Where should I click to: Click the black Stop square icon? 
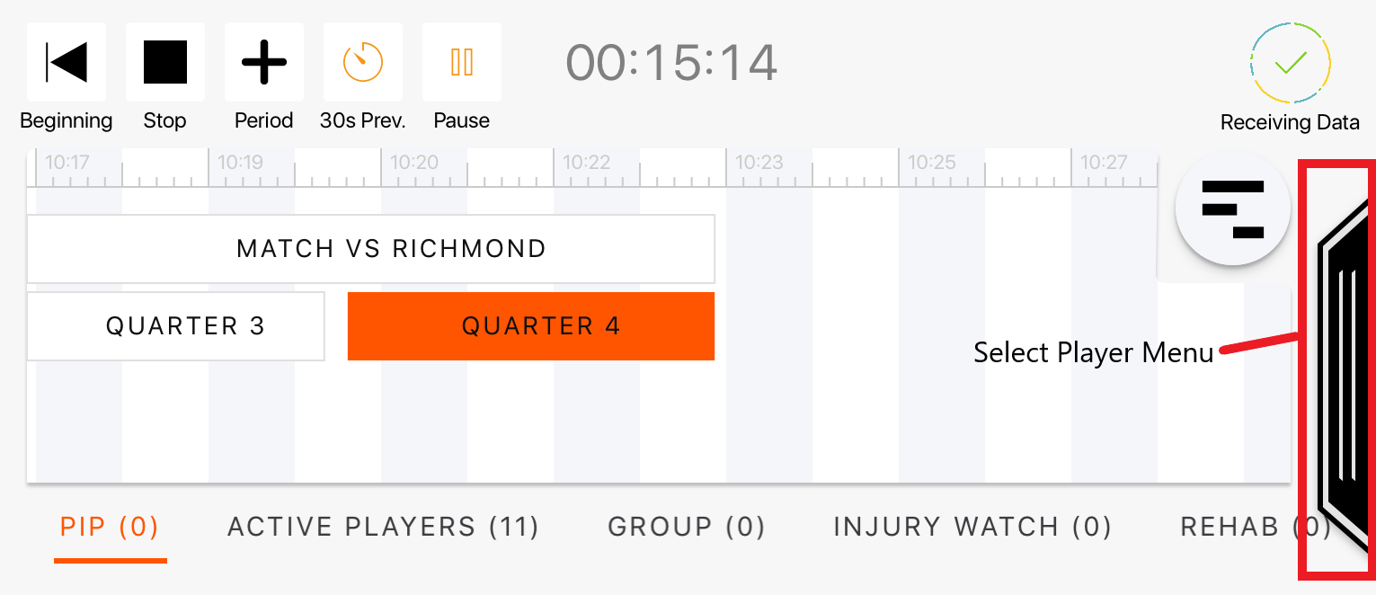click(x=165, y=62)
